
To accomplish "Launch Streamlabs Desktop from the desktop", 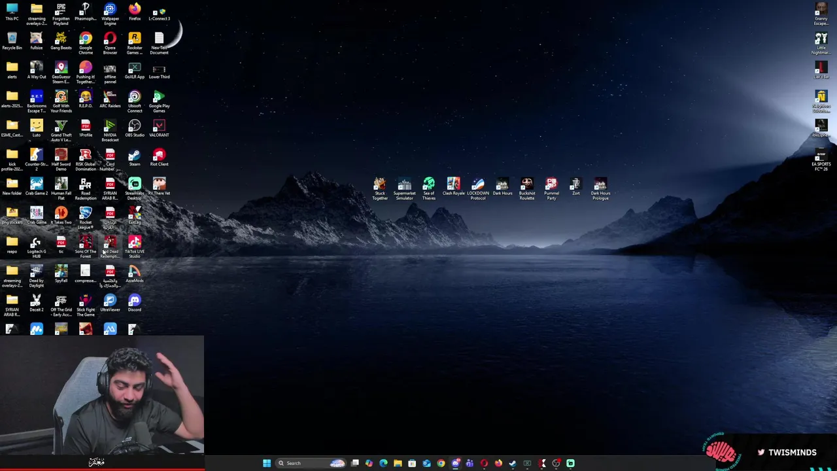I will coord(135,188).
